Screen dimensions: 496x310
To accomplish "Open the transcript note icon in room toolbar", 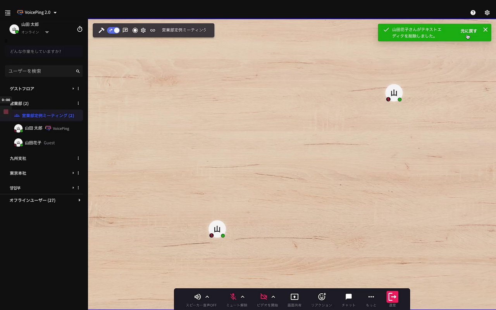I will tap(125, 30).
